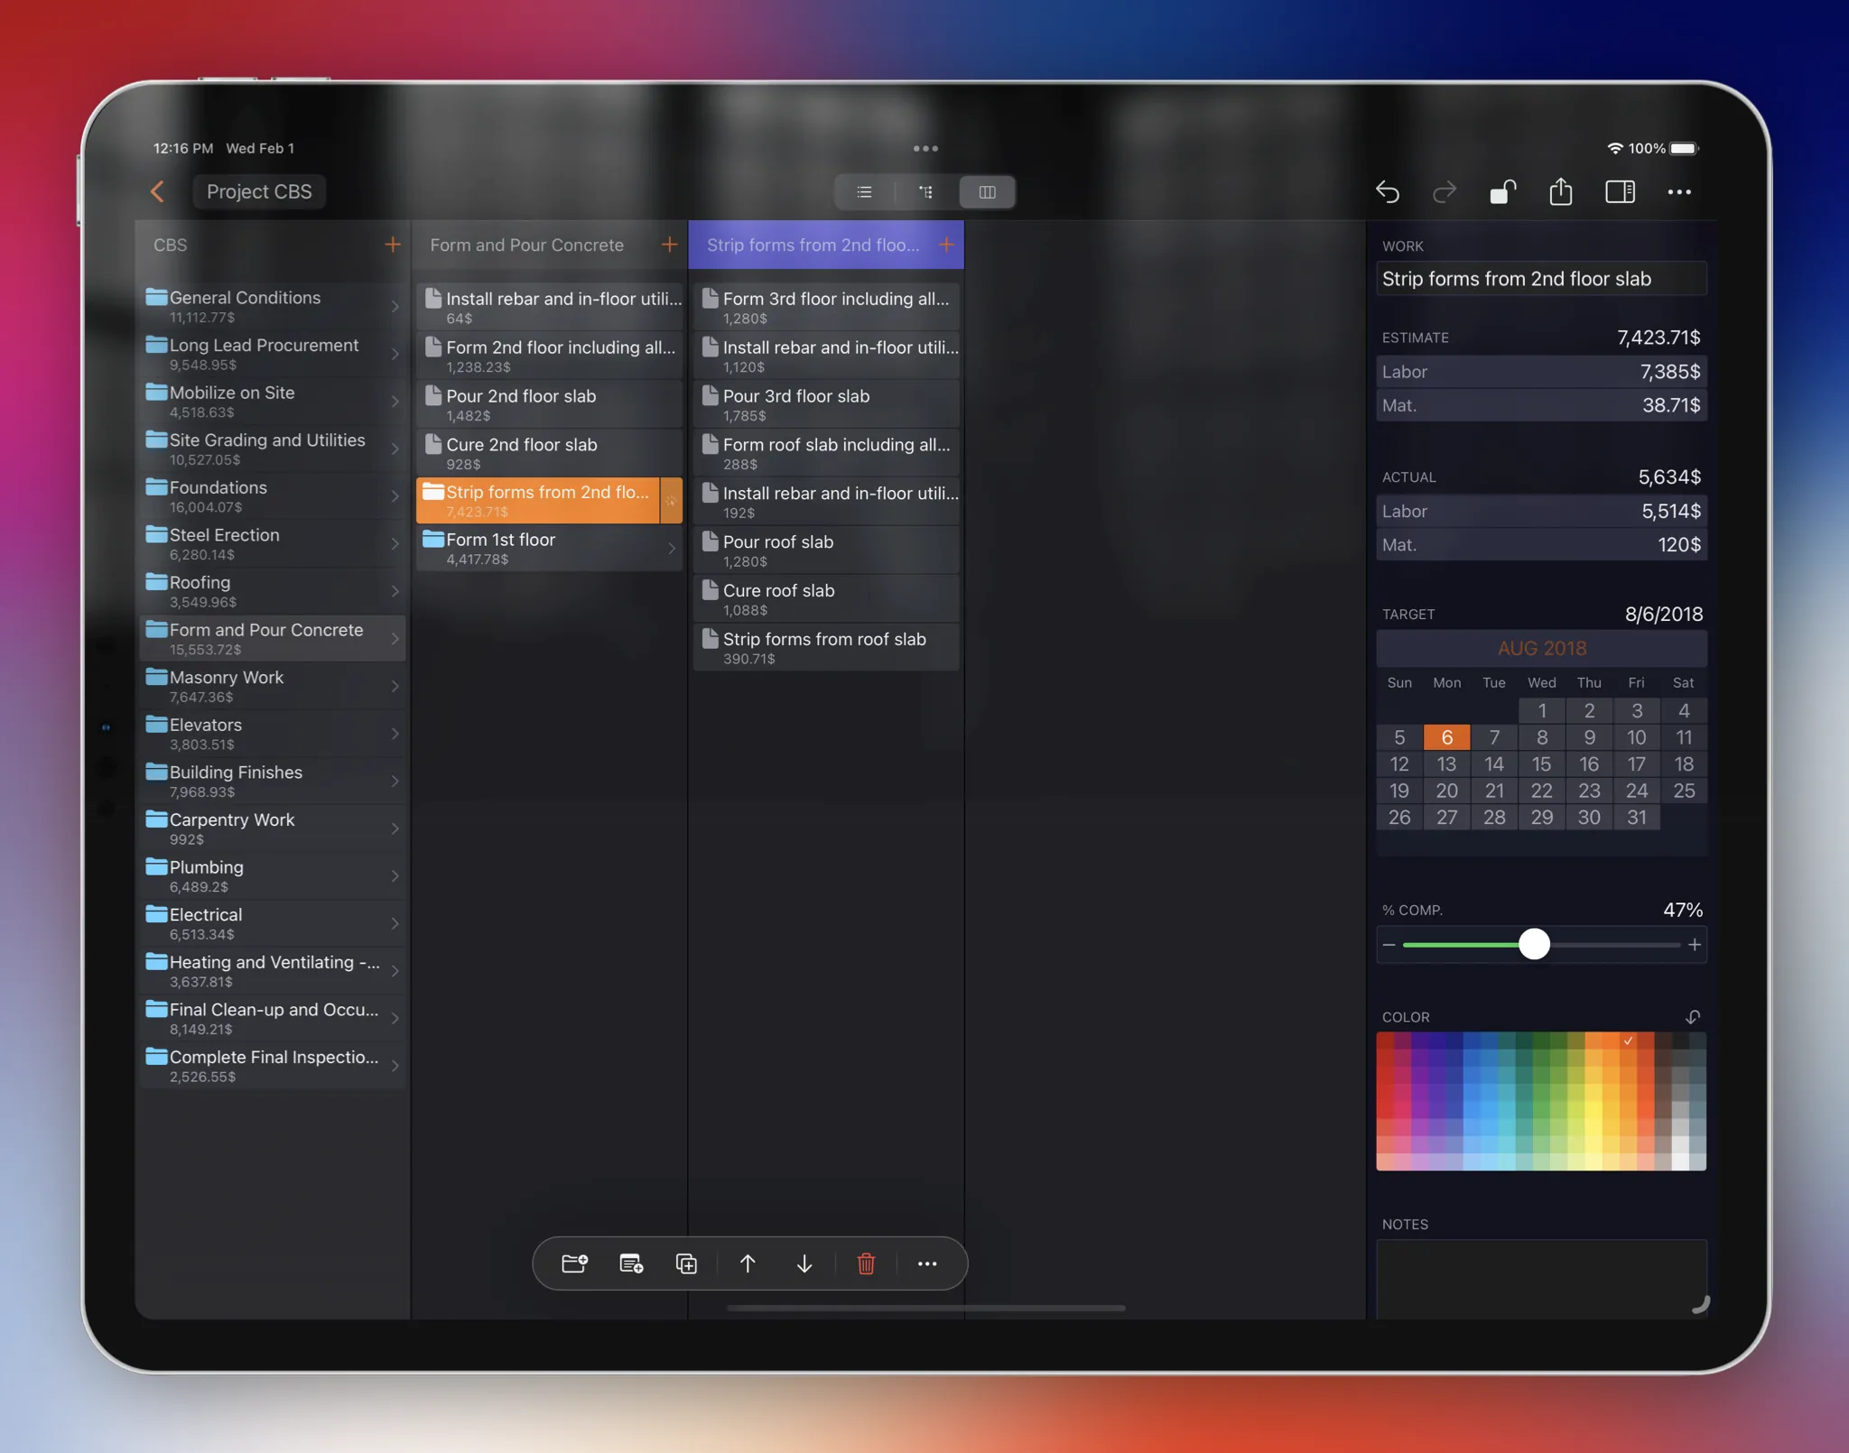
Task: Click the undo arrow icon
Action: 1388,192
